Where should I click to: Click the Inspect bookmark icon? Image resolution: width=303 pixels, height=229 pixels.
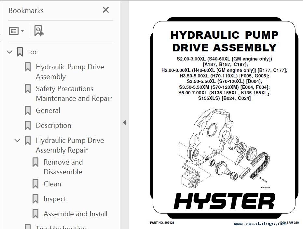point(35,199)
